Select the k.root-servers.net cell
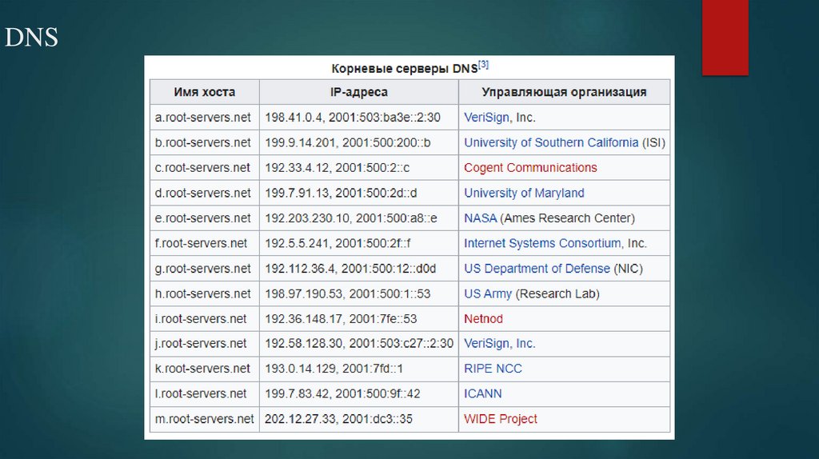 point(204,369)
